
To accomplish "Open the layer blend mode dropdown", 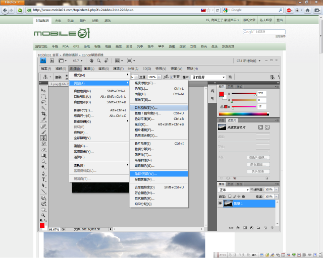I will [234, 189].
